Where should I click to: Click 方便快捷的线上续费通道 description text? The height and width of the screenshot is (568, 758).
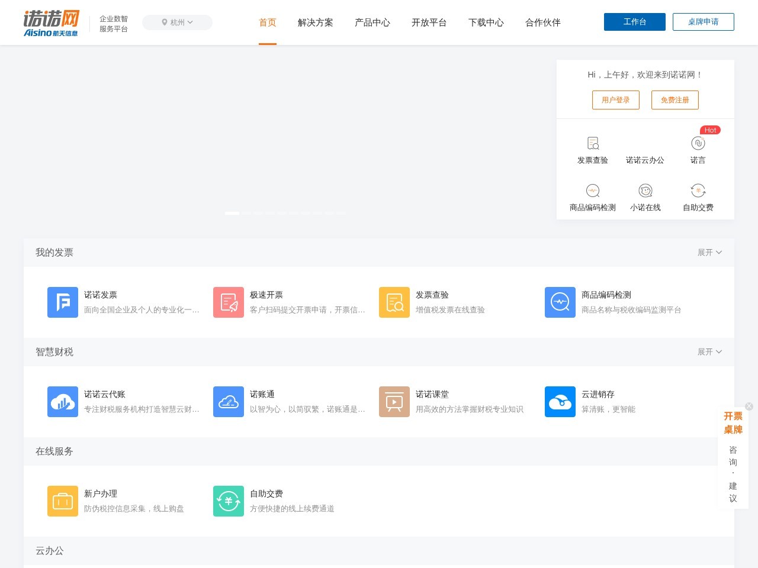pyautogui.click(x=292, y=509)
